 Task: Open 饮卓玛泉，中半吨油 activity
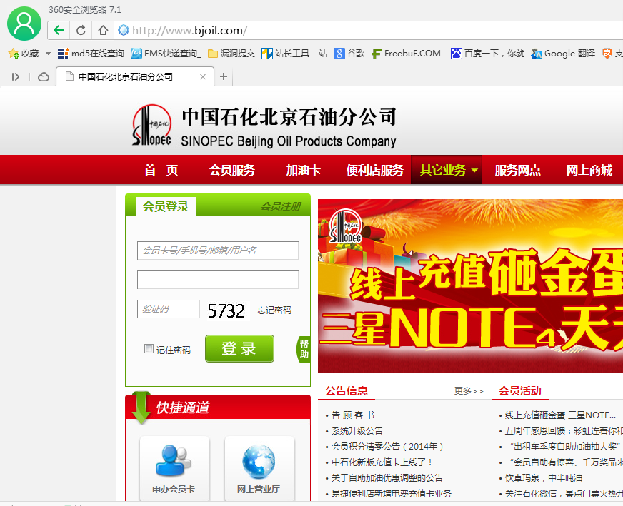(x=544, y=478)
